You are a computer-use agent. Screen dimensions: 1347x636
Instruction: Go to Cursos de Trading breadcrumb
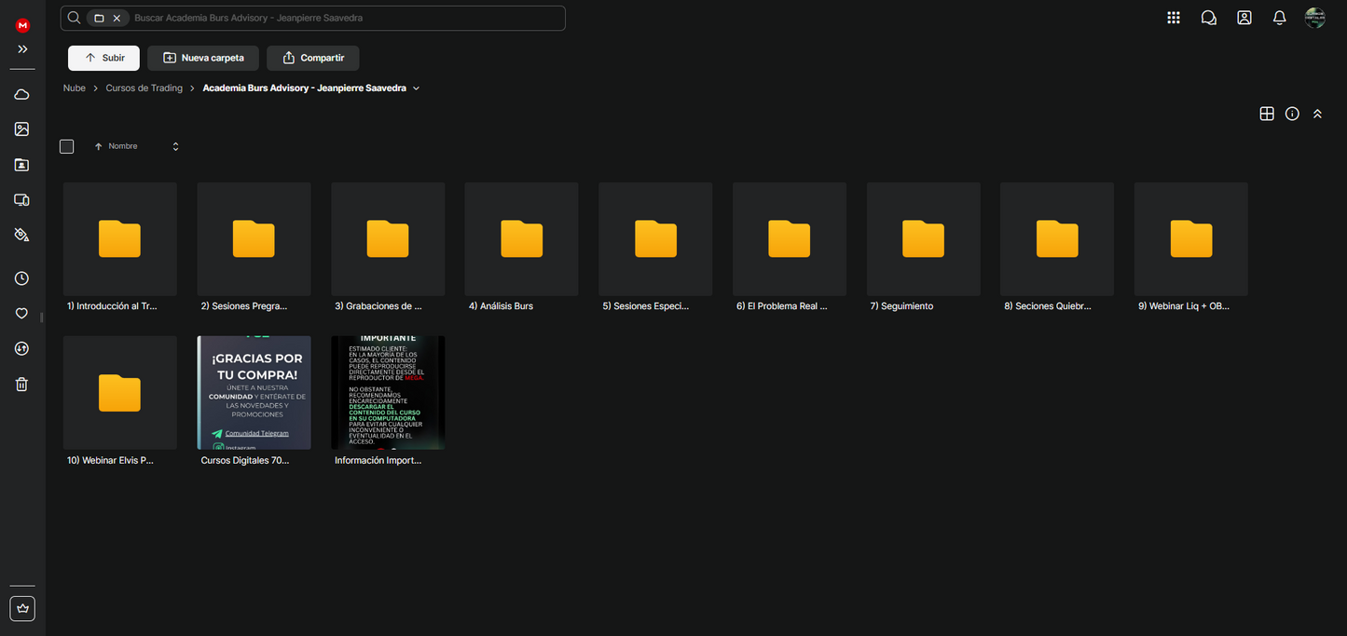coord(144,88)
